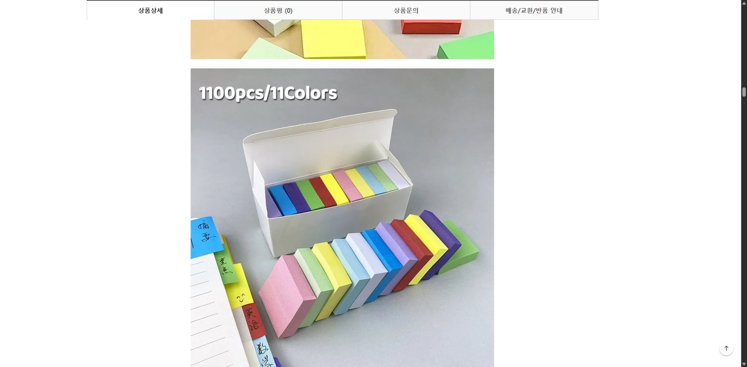Viewport: 747px width, 367px height.
Task: Click the vertical scrollbar thumb
Action: (744, 92)
